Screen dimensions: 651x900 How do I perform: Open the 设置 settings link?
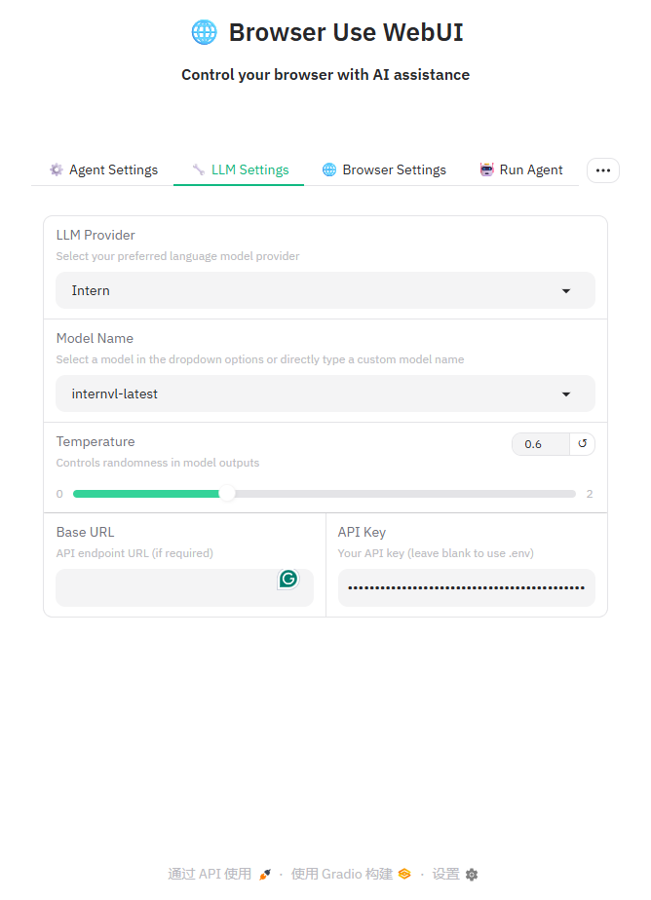point(455,874)
